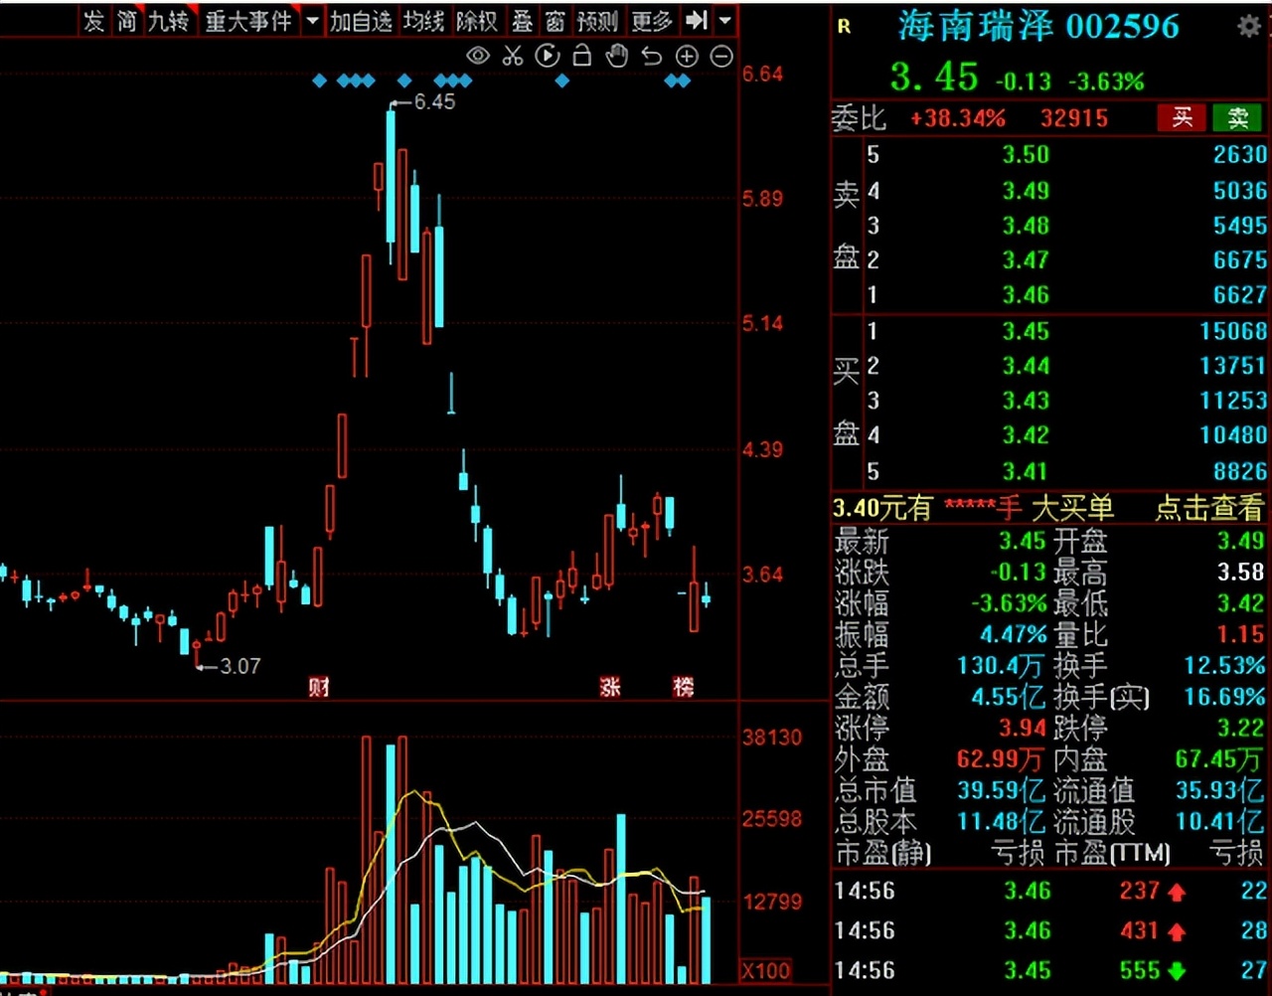Select the 九转 indicator button
1272x996 pixels.
click(169, 21)
